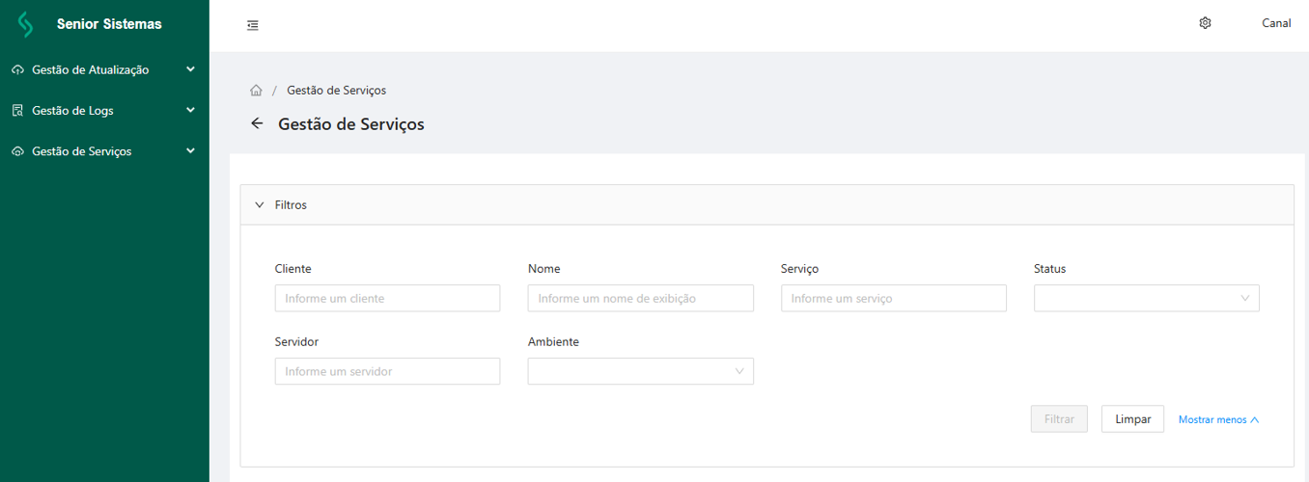This screenshot has height=482, width=1309.
Task: Click the Gestão de Logs document icon
Action: (17, 111)
